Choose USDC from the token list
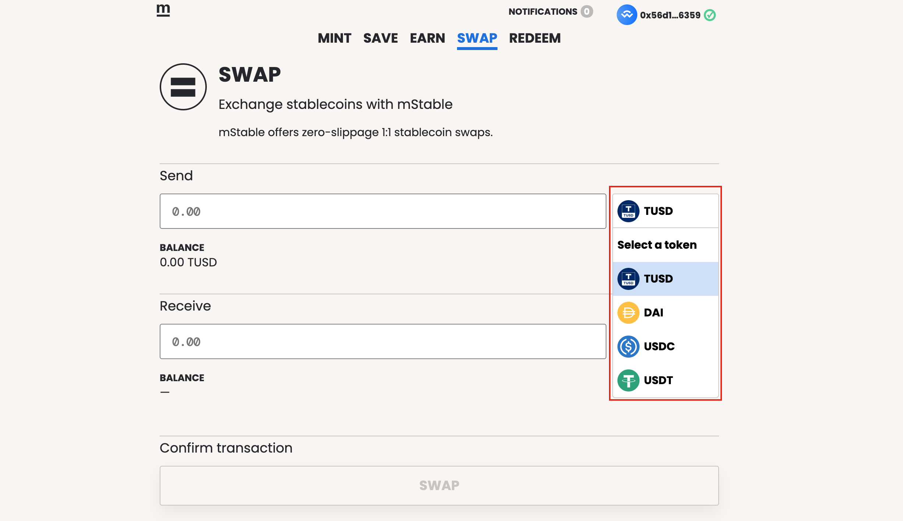The width and height of the screenshot is (903, 521). tap(665, 347)
